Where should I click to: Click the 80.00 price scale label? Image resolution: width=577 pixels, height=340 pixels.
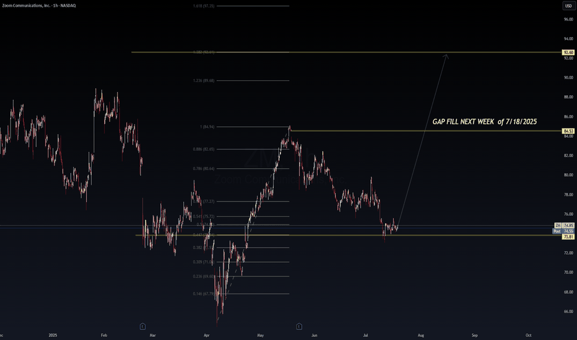point(568,175)
